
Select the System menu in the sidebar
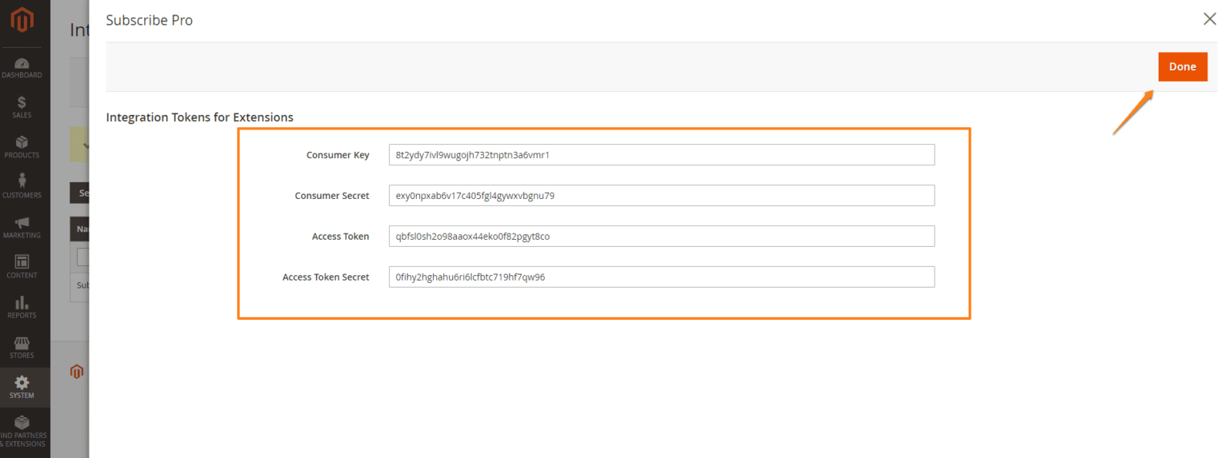point(22,387)
